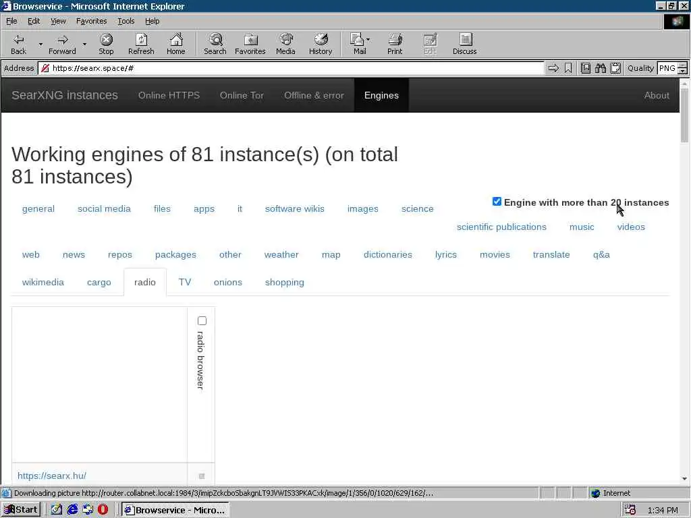
Task: Click the Internet zone globe icon
Action: (x=595, y=493)
